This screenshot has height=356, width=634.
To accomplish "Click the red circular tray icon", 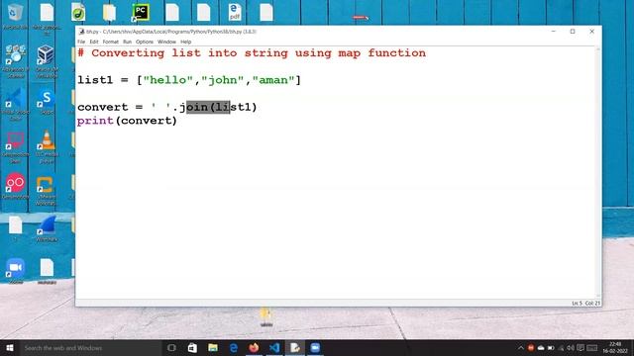I will [531, 348].
